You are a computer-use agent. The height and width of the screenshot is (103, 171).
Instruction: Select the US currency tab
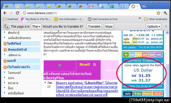coord(126,55)
